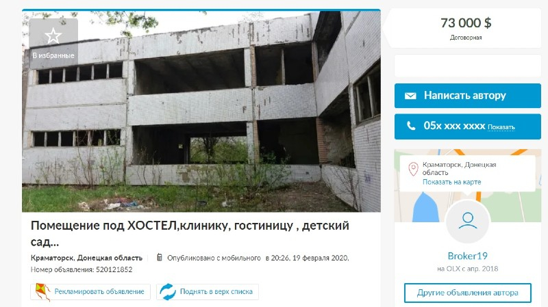This screenshot has width=548, height=307.
Task: Click the blue refresh arrows icon
Action: coord(168,292)
